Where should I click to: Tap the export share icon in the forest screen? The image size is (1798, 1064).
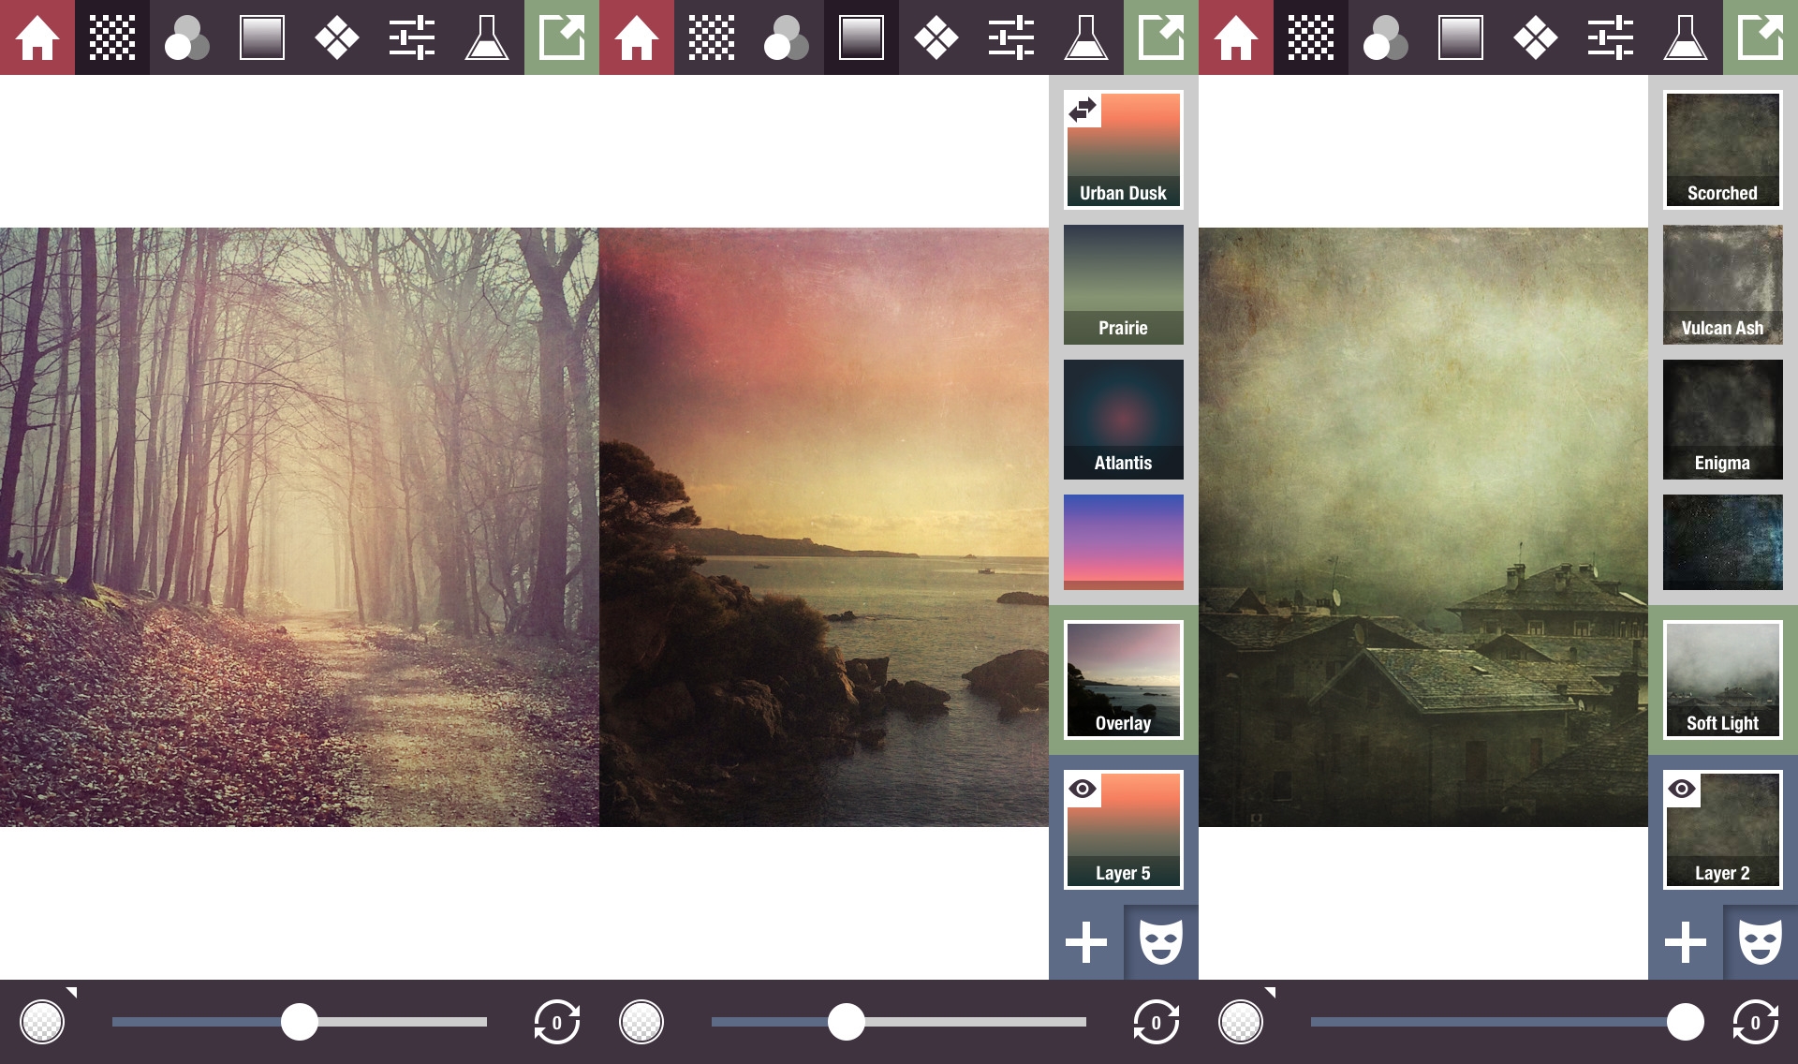[562, 37]
